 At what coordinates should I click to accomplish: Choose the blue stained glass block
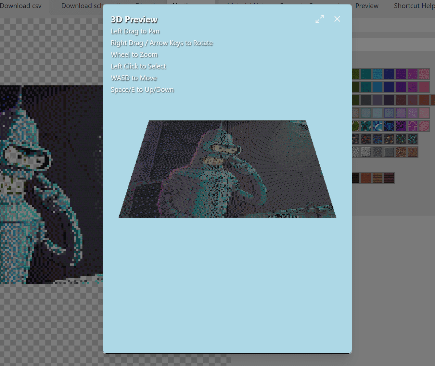pyautogui.click(x=389, y=113)
